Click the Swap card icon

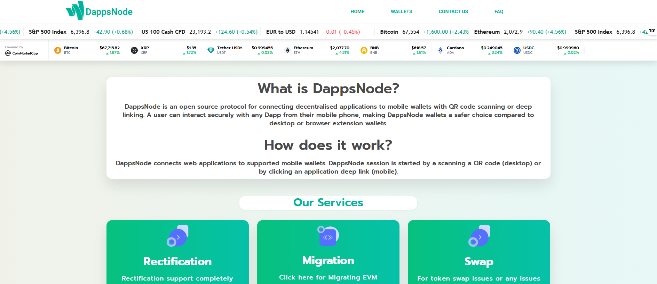(479, 236)
